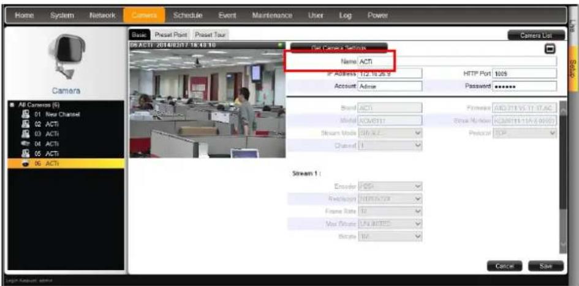
Task: Open the System menu
Action: [62, 16]
